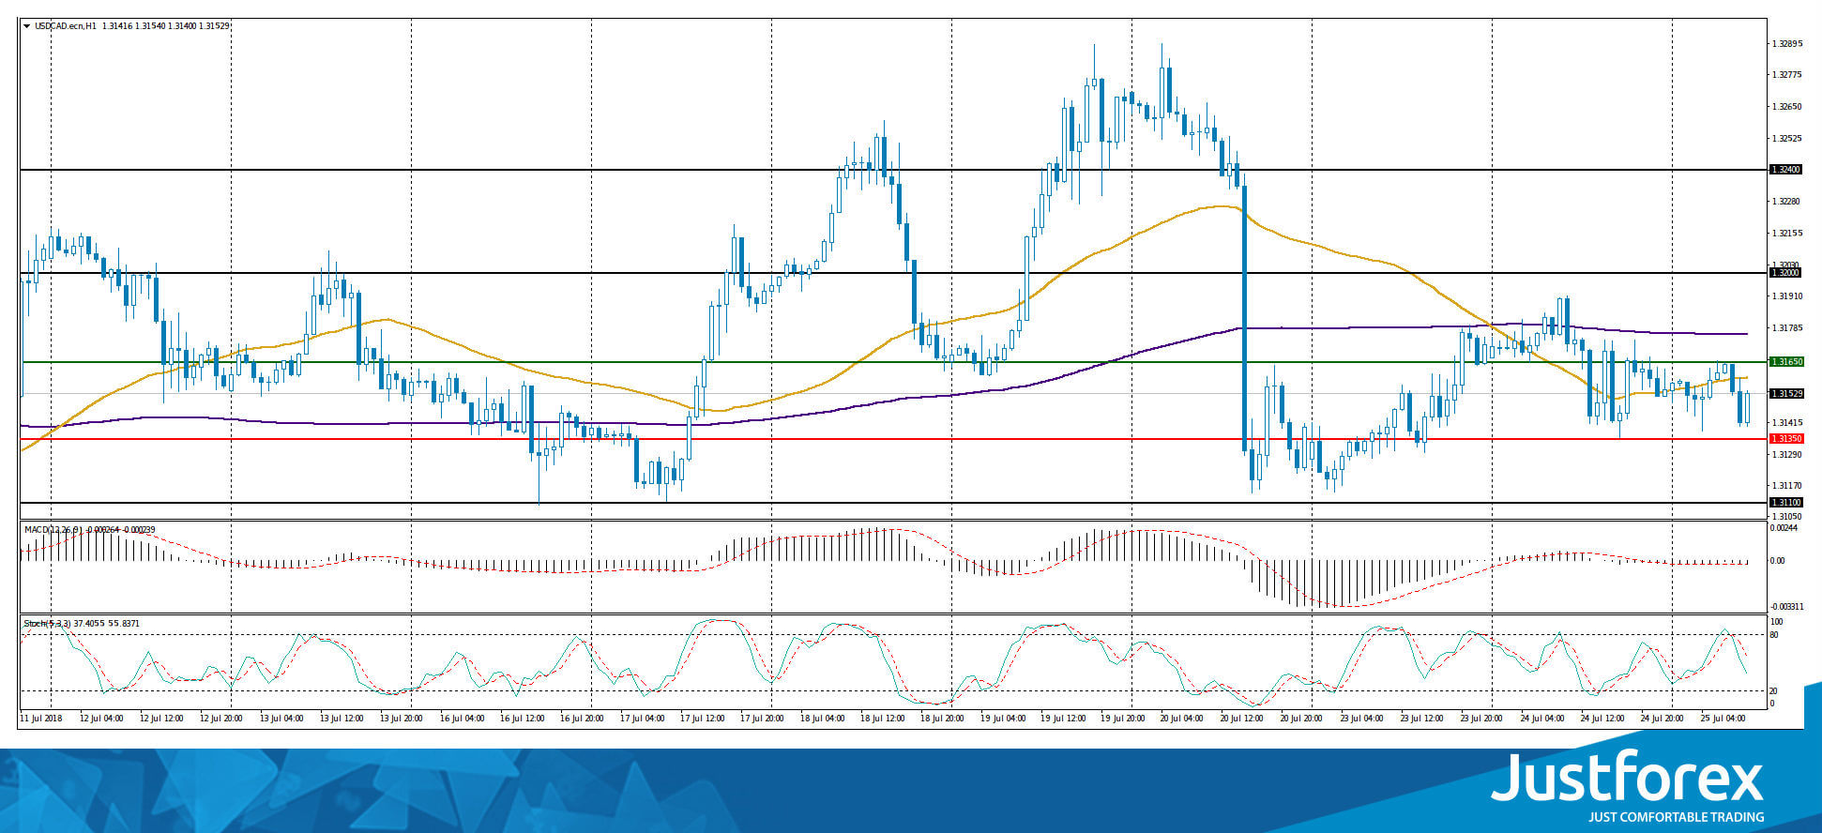Click the 23 Jul 12:00 time label

[1423, 719]
